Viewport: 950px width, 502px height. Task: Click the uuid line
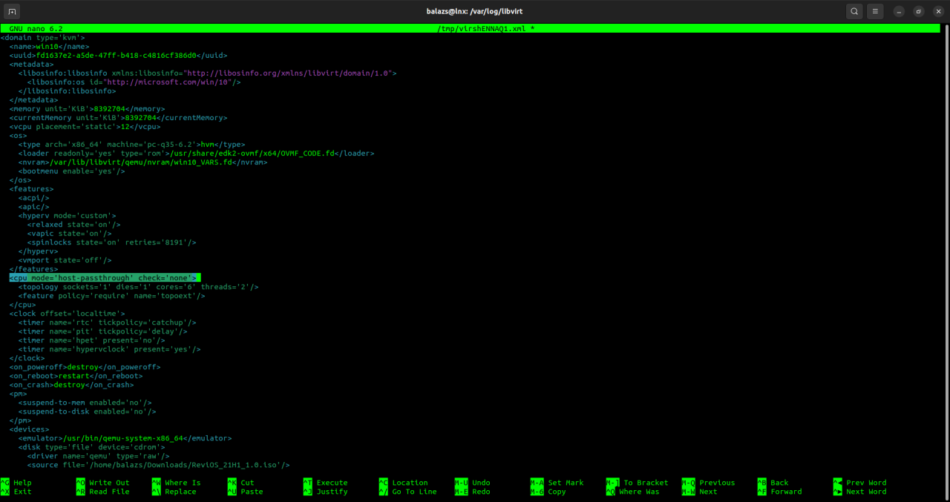click(118, 56)
